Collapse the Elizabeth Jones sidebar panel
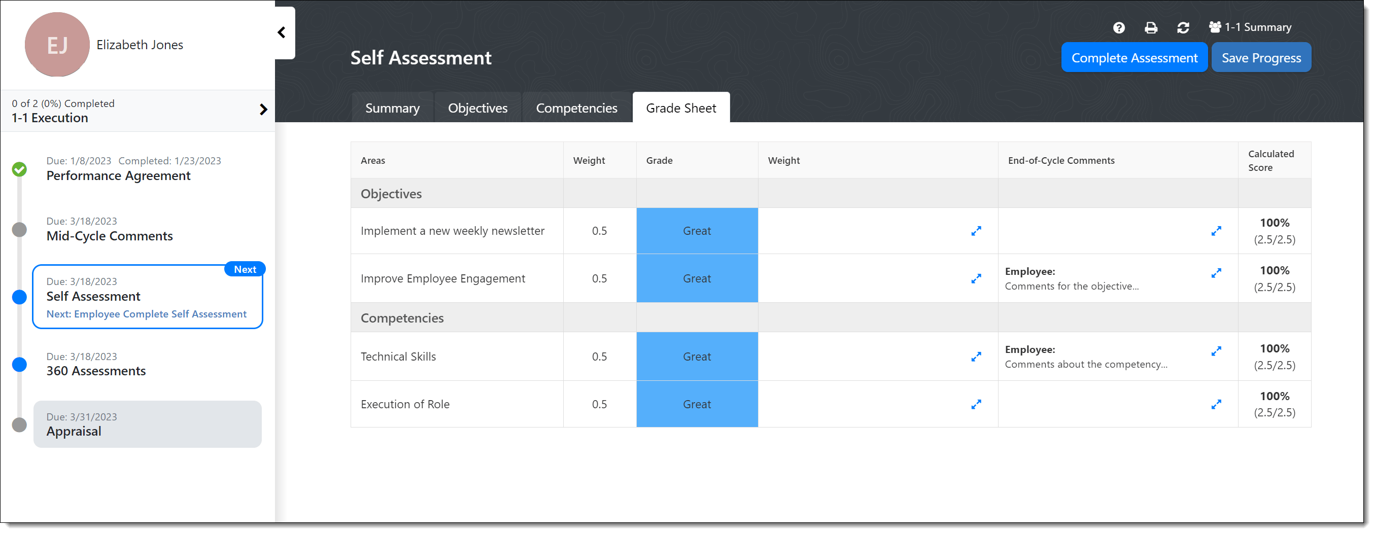1374x533 pixels. click(282, 32)
